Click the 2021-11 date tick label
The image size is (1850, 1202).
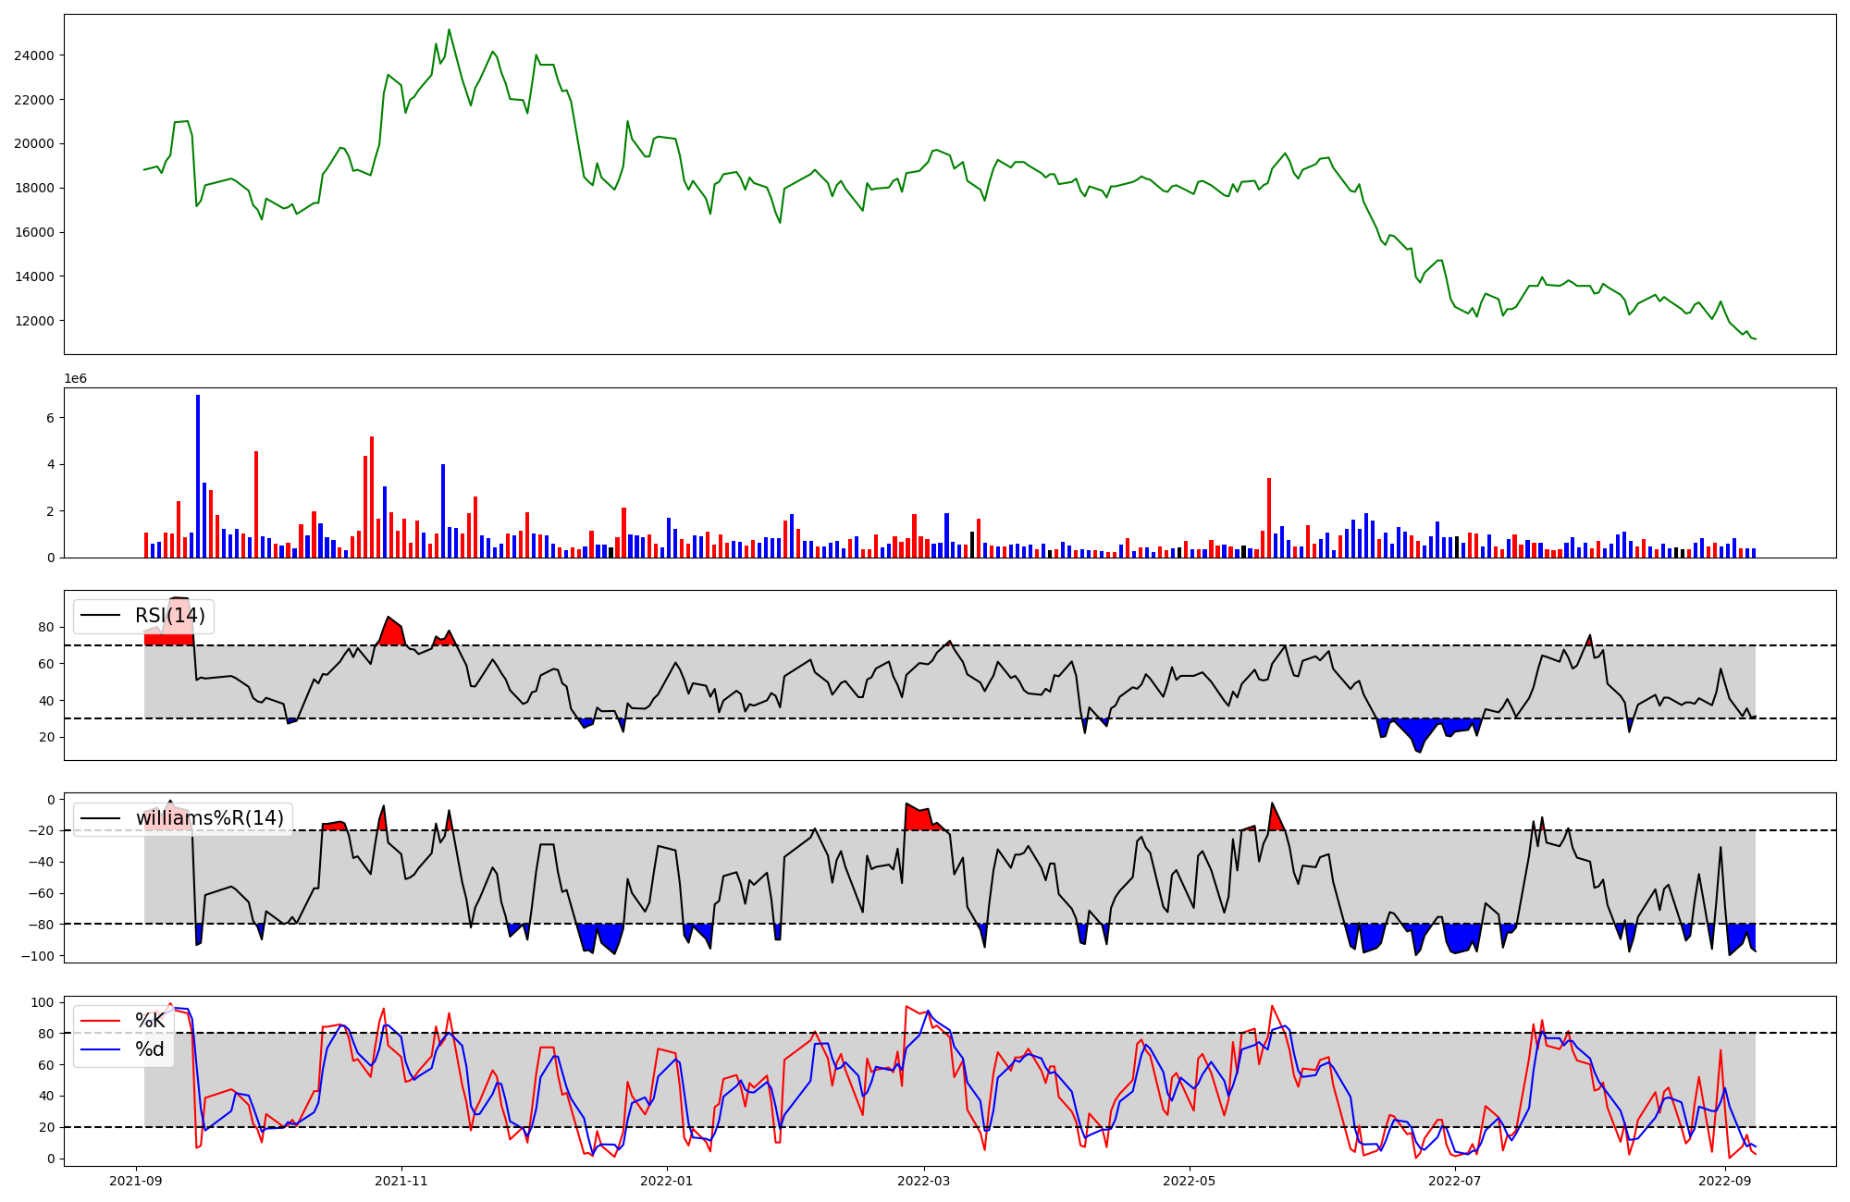tap(402, 1181)
